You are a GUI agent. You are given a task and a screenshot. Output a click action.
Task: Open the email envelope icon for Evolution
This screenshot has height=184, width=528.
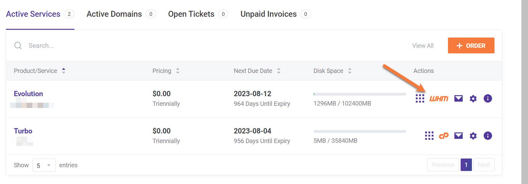coord(458,99)
